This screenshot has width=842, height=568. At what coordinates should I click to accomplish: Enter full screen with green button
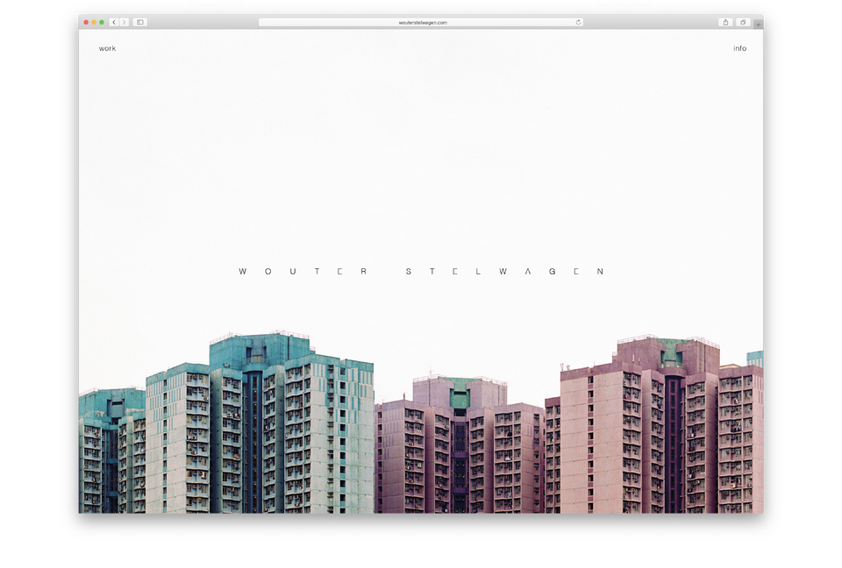coord(102,22)
